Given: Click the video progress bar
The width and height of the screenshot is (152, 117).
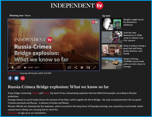Looking at the screenshot, I should [x=54, y=63].
